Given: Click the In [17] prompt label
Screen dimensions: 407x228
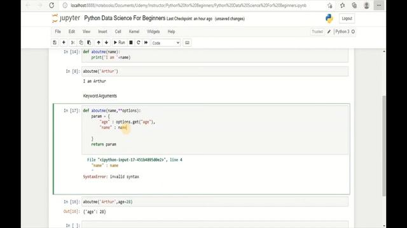Looking at the screenshot, I should pyautogui.click(x=72, y=111).
